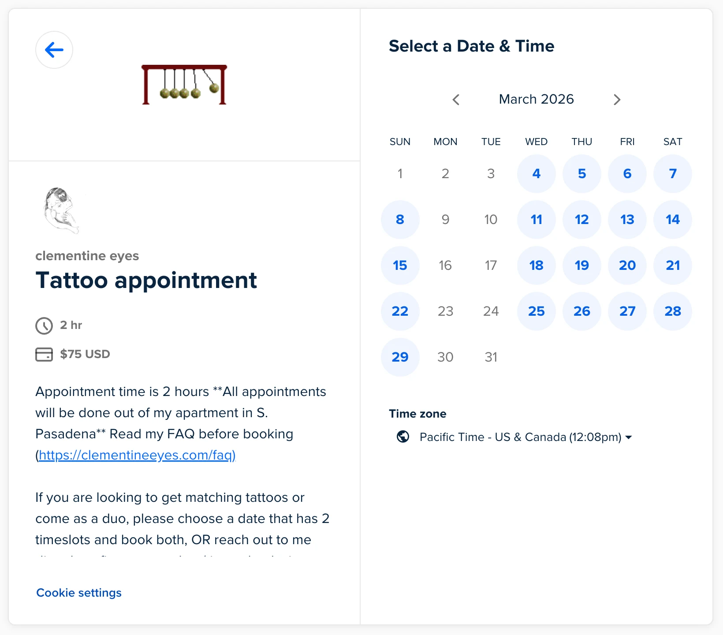Visit the clementineeyes FAQ link
The image size is (723, 635).
[137, 455]
